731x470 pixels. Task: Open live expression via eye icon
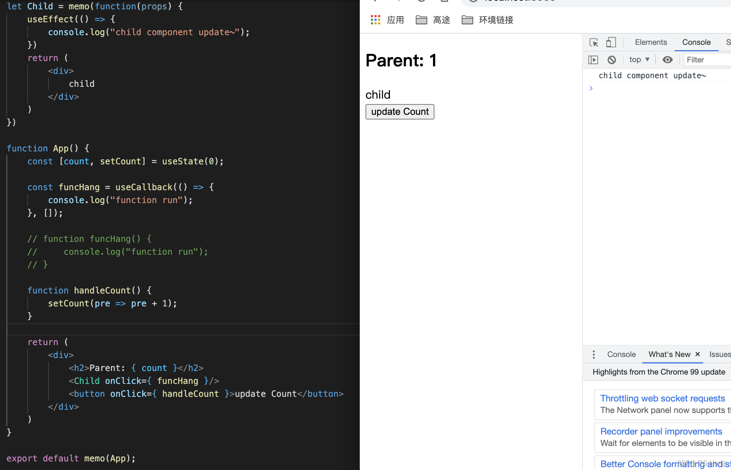click(x=667, y=60)
